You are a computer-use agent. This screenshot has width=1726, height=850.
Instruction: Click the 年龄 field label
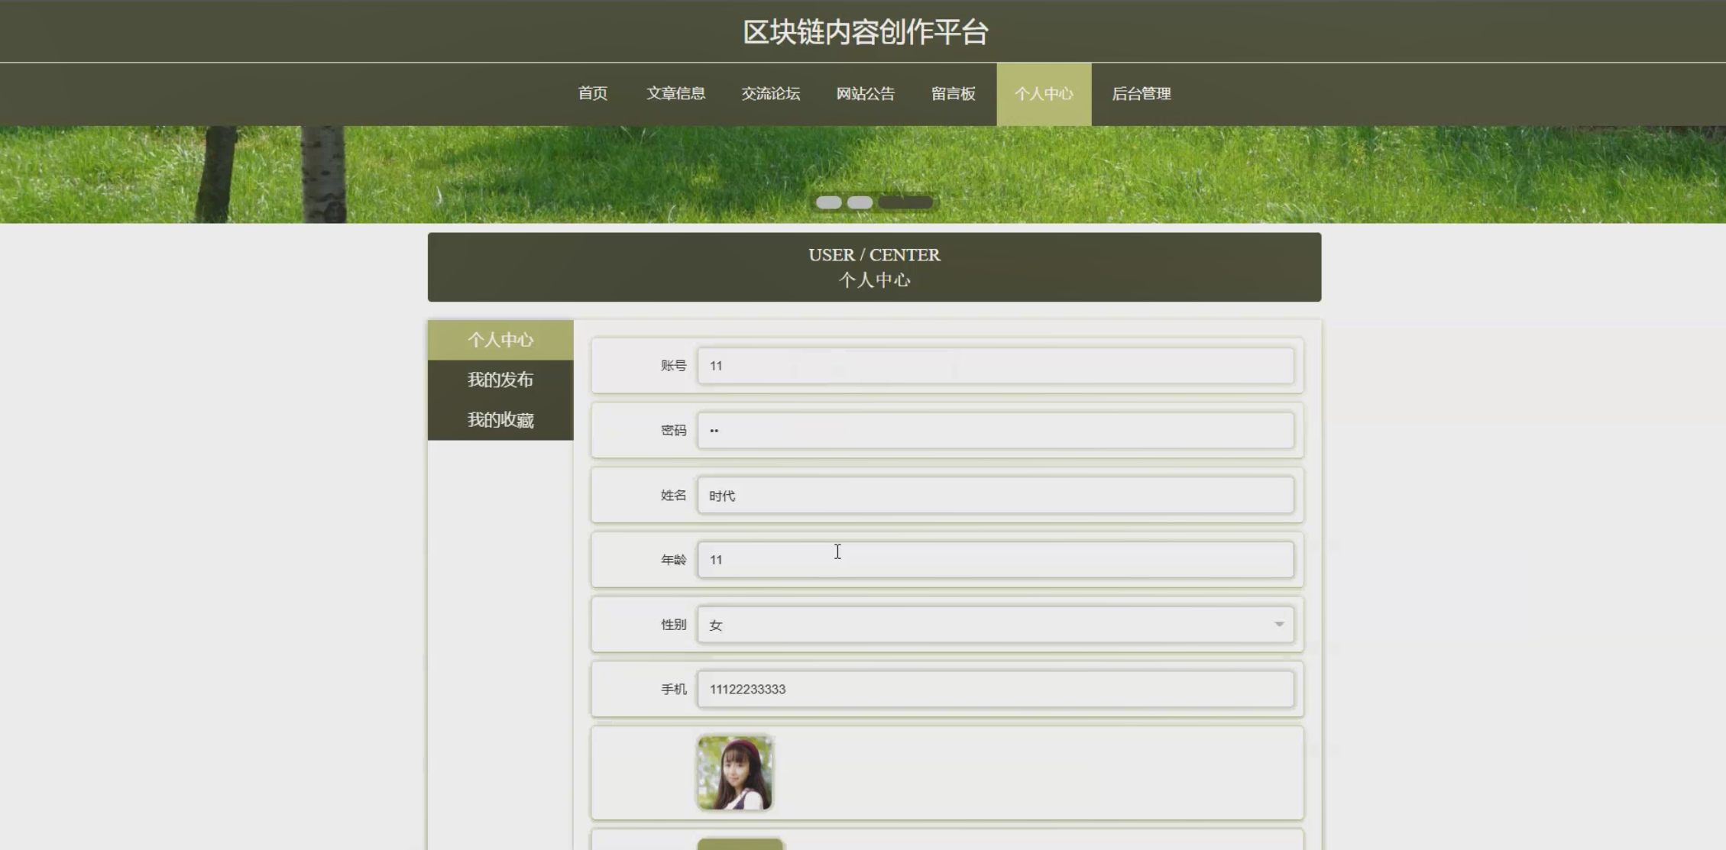(x=673, y=560)
